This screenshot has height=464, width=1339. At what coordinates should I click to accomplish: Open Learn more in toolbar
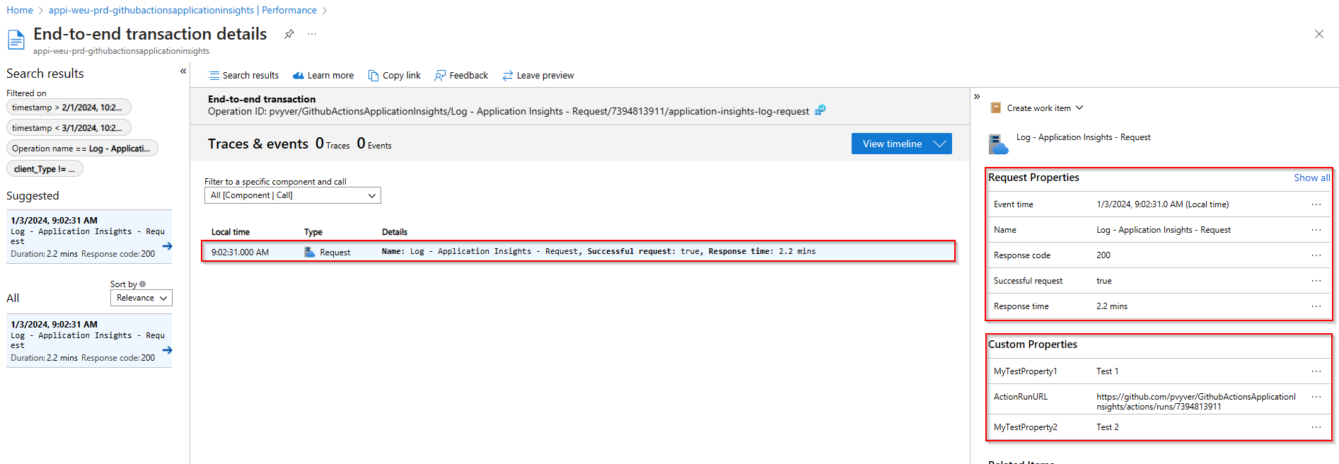[323, 76]
